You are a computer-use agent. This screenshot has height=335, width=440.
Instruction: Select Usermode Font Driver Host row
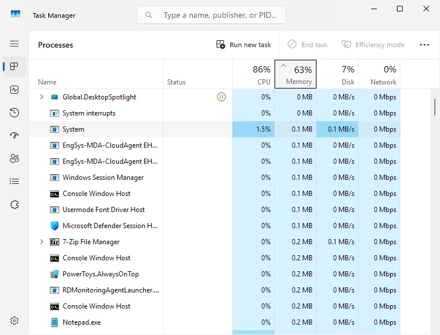214,210
